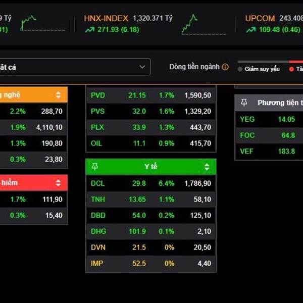The height and width of the screenshot is (303, 303).
Task: Sort the Y tế panel with arrows icon
Action: pyautogui.click(x=207, y=167)
